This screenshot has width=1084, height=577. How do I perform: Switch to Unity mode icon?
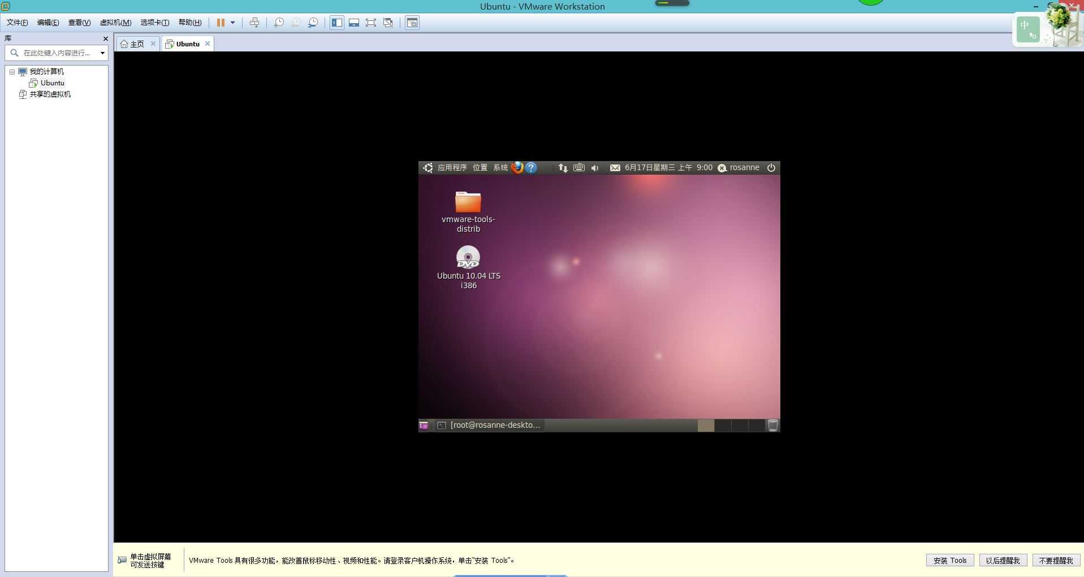[x=388, y=23]
